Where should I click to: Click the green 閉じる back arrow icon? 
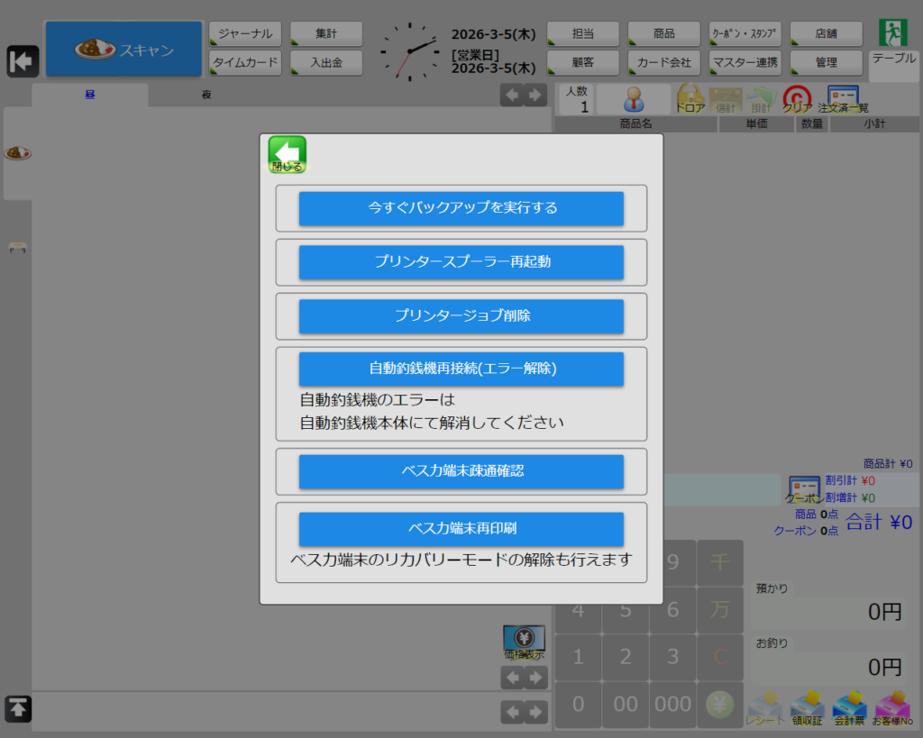[288, 154]
